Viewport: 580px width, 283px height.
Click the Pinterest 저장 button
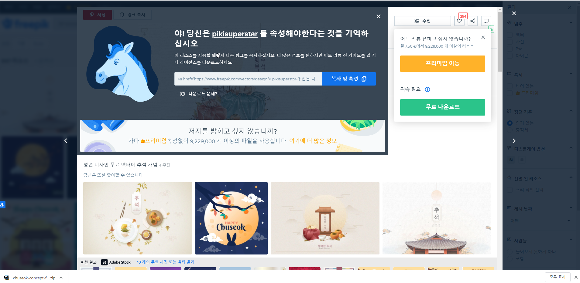[98, 15]
